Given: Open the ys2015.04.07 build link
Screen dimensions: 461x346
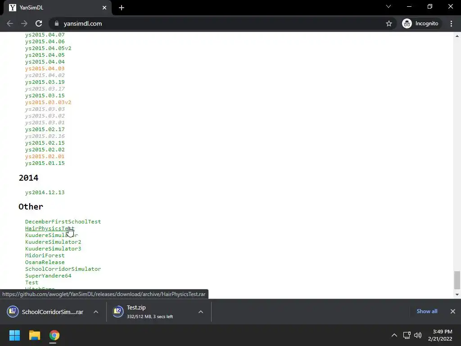Looking at the screenshot, I should [45, 34].
